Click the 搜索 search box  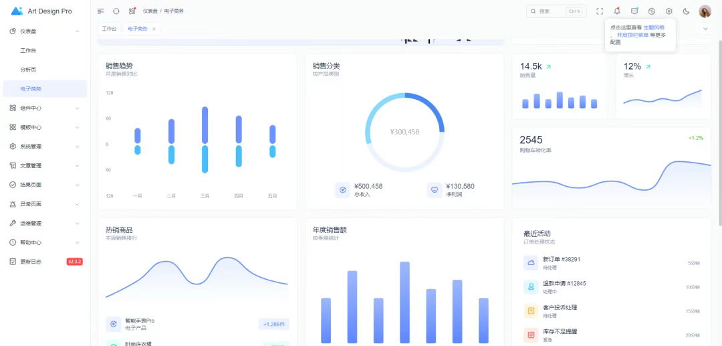click(555, 11)
